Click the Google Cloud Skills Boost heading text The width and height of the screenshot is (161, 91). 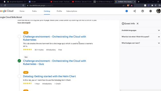[x=11, y=17]
